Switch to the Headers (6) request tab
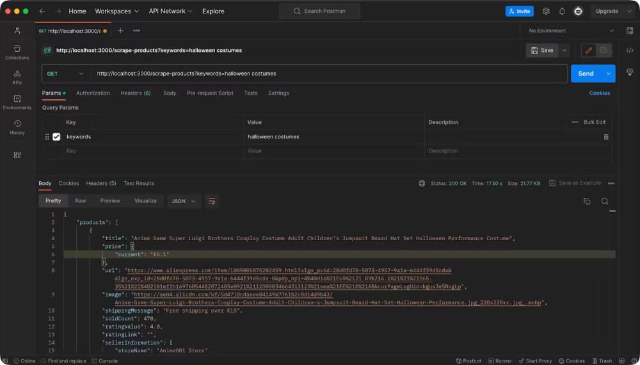This screenshot has height=365, width=640. click(136, 93)
